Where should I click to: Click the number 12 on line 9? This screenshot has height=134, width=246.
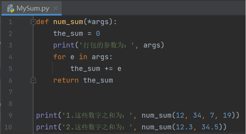(x=180, y=116)
